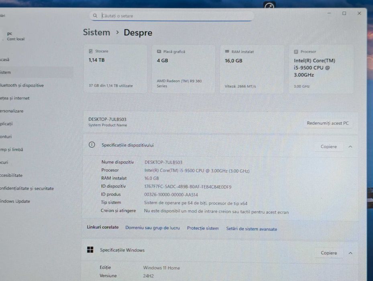373x281 pixels.
Task: Click the Ediție value Windows 11 Home
Action: [161, 268]
